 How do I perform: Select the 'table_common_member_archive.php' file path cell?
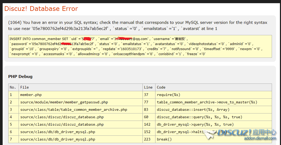click(x=81, y=109)
